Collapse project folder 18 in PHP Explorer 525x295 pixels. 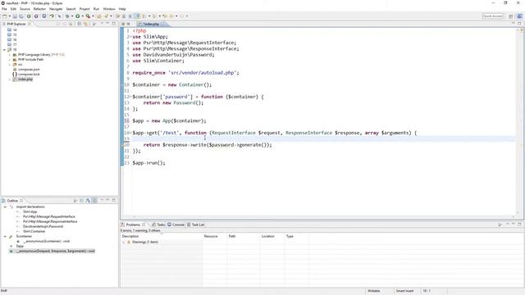point(4,49)
